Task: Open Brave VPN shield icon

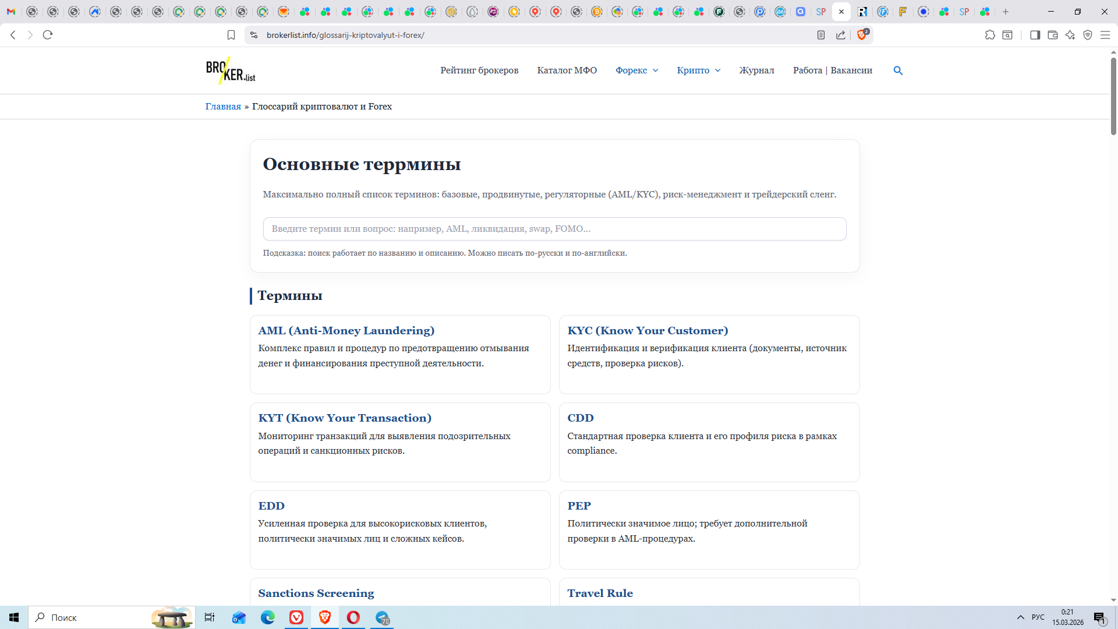Action: tap(1088, 35)
